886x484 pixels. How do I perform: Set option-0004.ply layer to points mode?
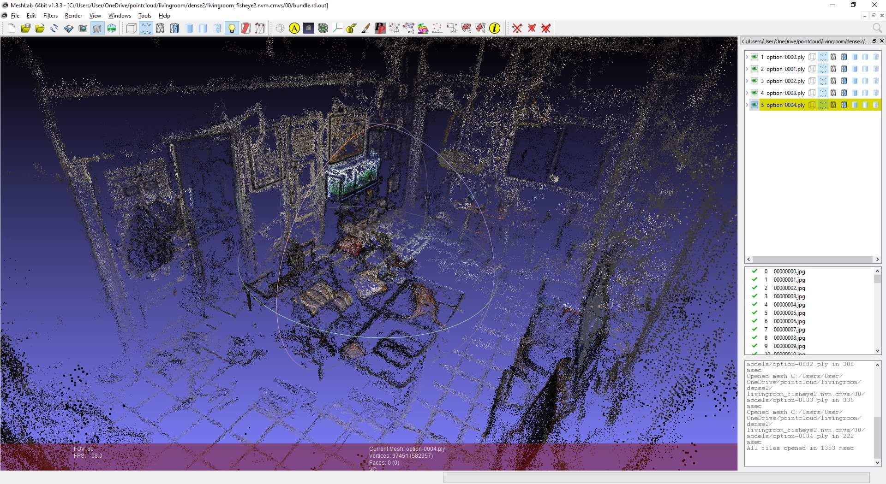click(x=823, y=105)
